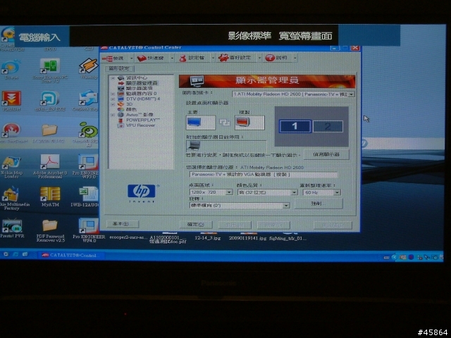This screenshot has width=451, height=338.
Task: Open the Profiles figure icon
Action: pos(183,58)
